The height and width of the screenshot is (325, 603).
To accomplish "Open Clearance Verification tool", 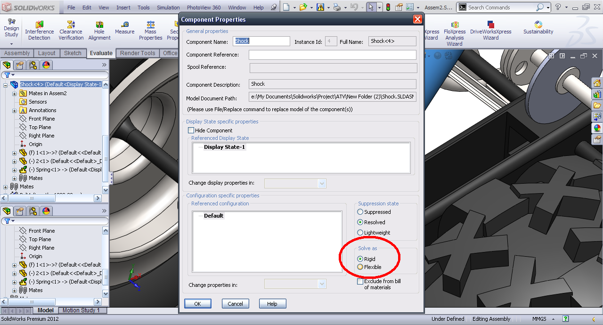I will [71, 31].
